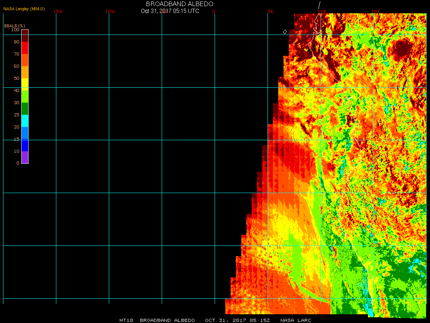Image resolution: width=430 pixels, height=323 pixels.
Task: Click the BROADBAND ALBEDO title text
Action: (180, 4)
